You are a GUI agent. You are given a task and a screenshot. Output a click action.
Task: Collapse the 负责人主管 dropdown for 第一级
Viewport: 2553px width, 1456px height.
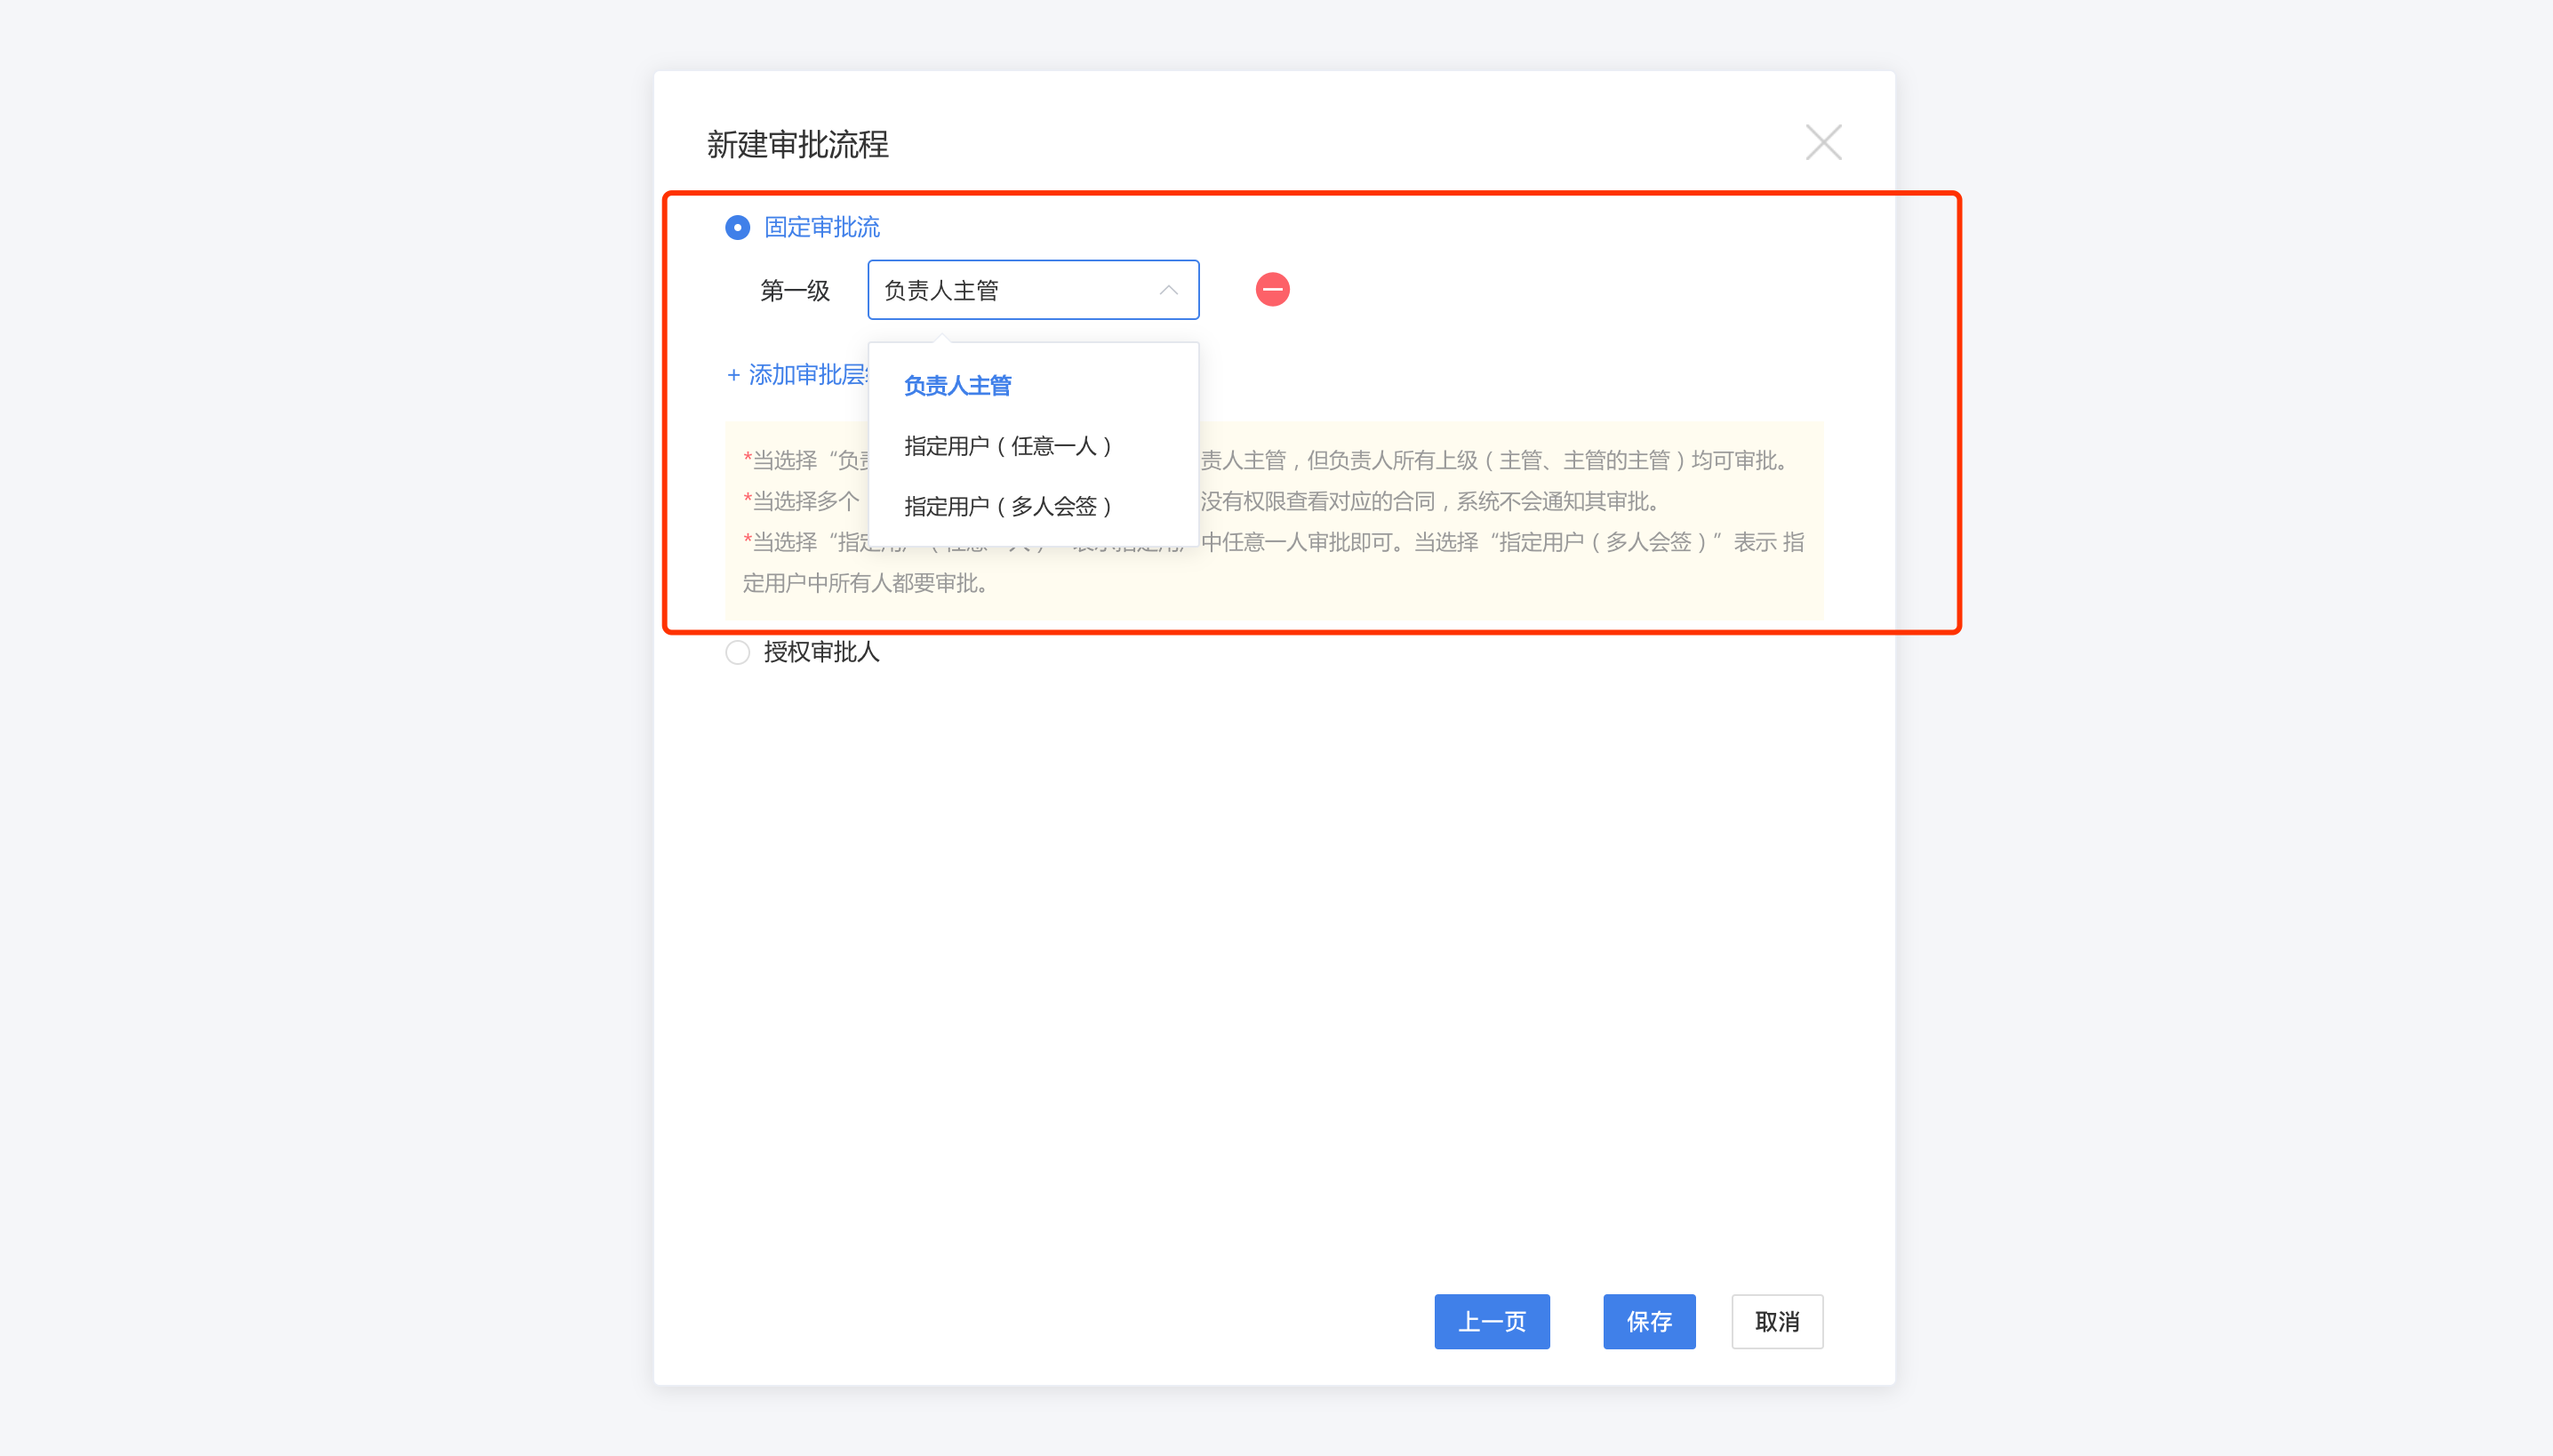(1033, 290)
